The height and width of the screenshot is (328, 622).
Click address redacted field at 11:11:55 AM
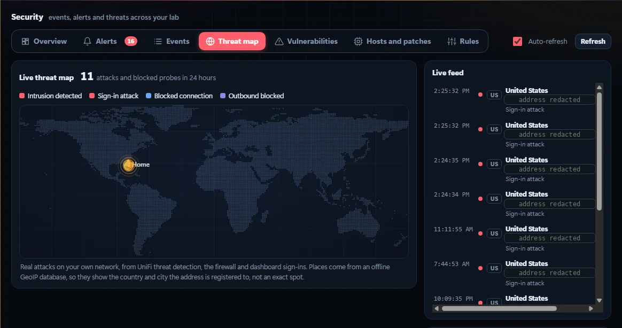(x=549, y=238)
